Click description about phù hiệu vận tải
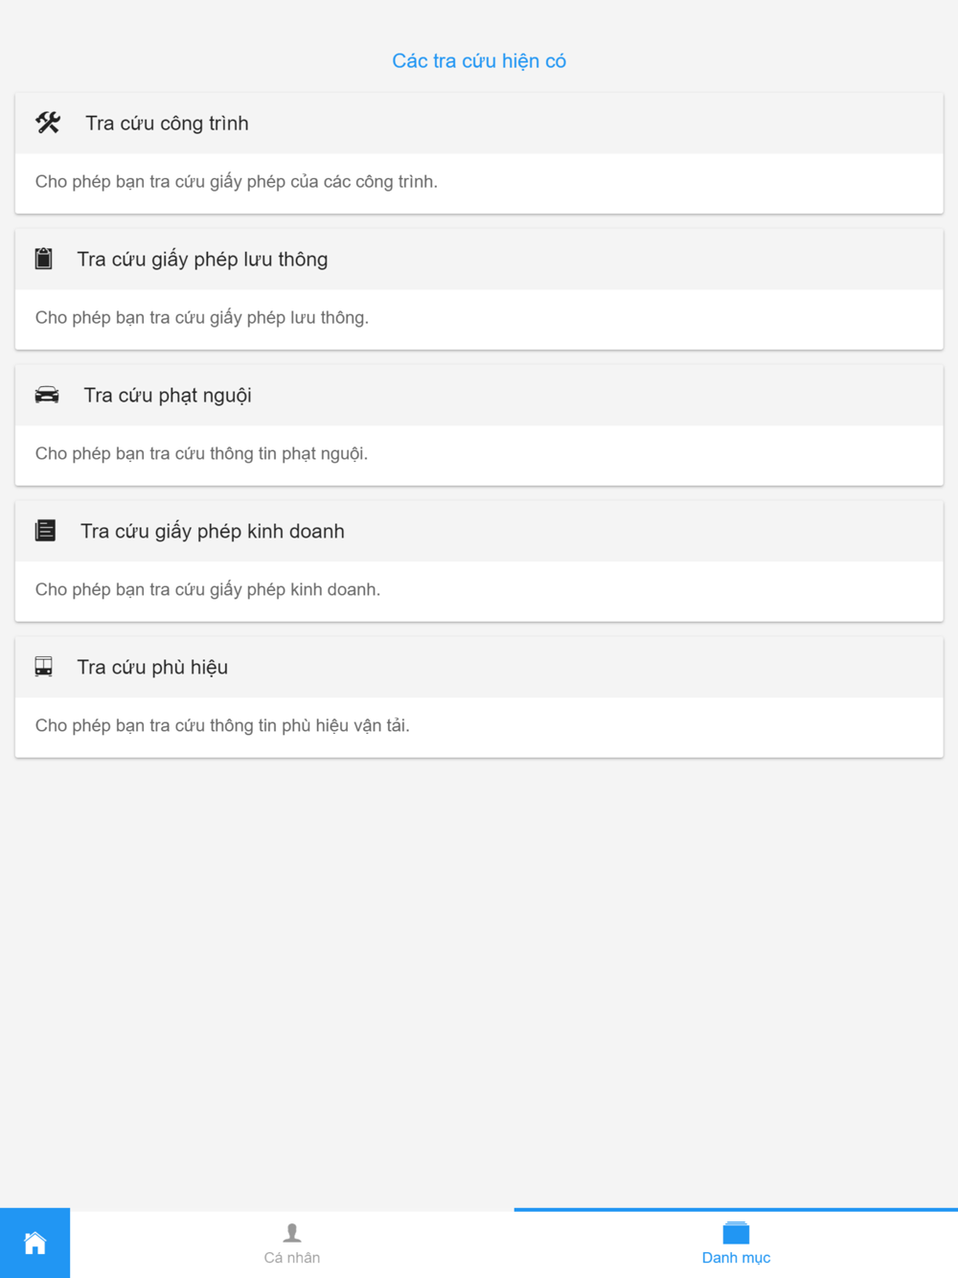Image resolution: width=958 pixels, height=1278 pixels. pyautogui.click(x=222, y=726)
